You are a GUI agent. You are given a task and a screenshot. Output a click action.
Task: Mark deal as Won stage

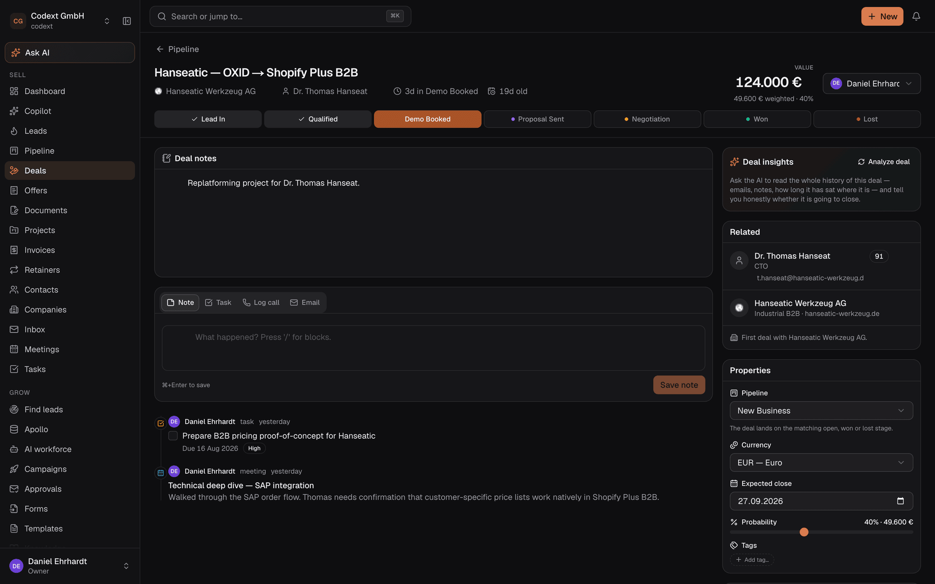point(757,119)
